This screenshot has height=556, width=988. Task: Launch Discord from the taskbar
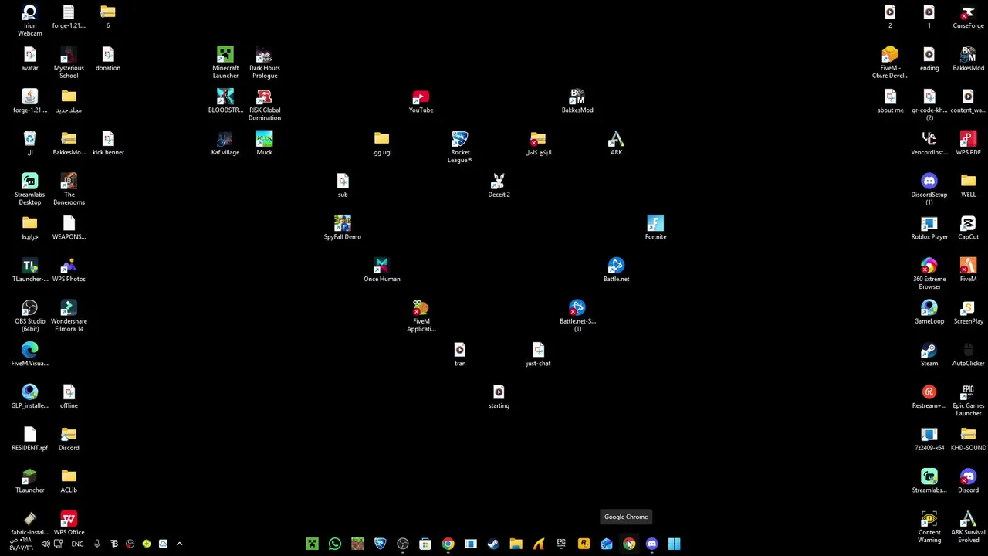(x=651, y=544)
